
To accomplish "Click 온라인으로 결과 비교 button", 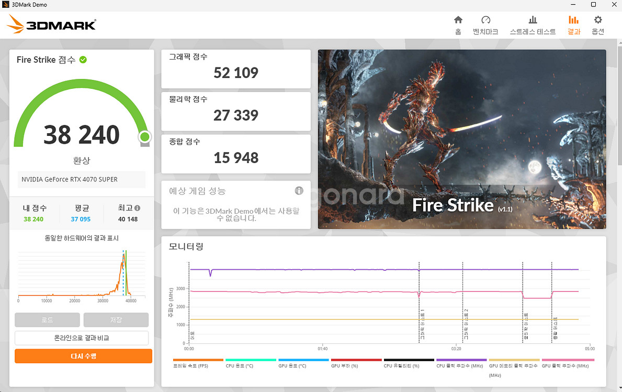I will pyautogui.click(x=82, y=338).
